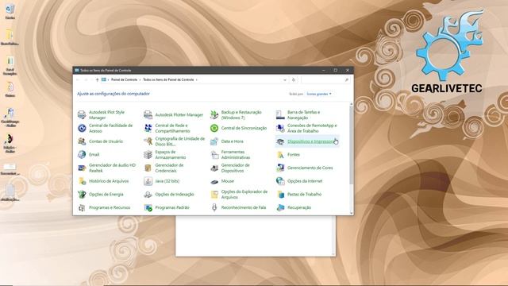Open the Email icon
Viewport: 508px width, 286px height.
click(x=82, y=155)
